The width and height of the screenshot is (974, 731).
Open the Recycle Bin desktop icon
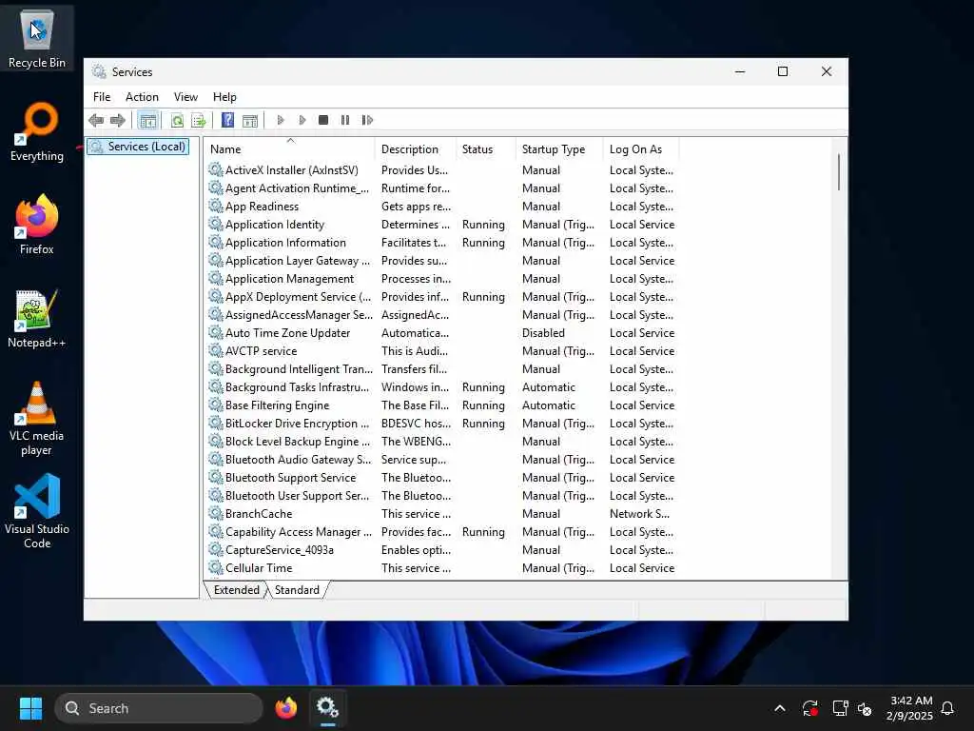coord(37,38)
